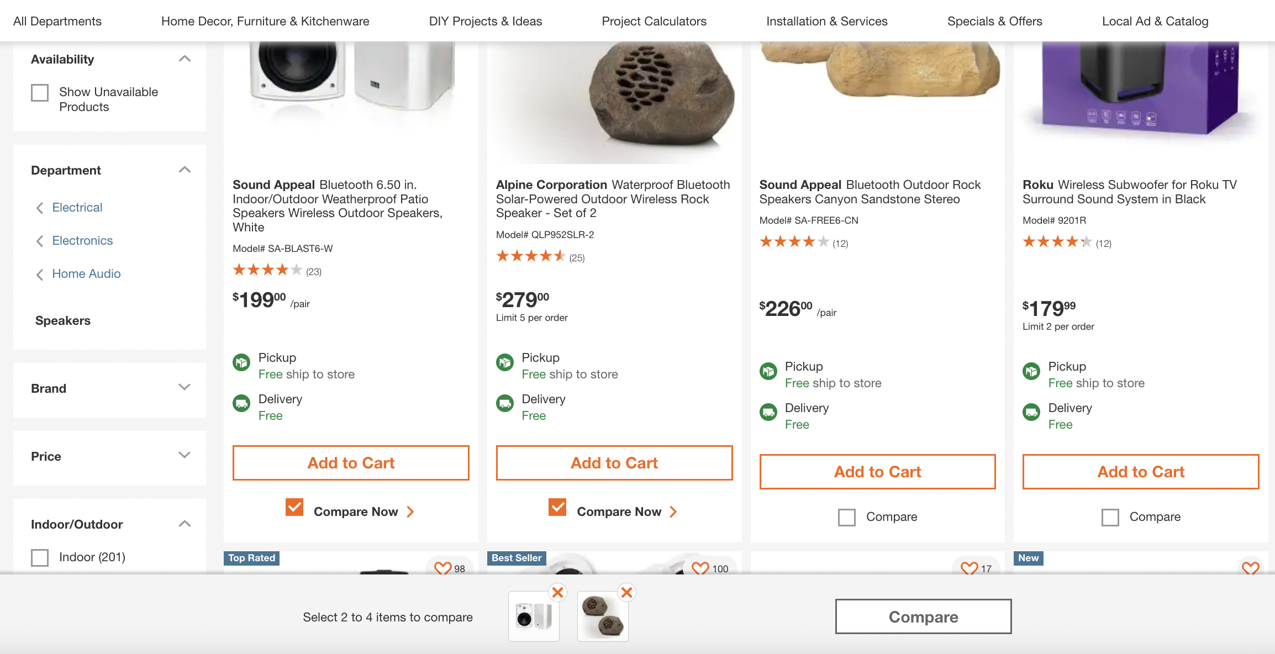
Task: Click the rock speakers thumbnail in compare tray
Action: 603,616
